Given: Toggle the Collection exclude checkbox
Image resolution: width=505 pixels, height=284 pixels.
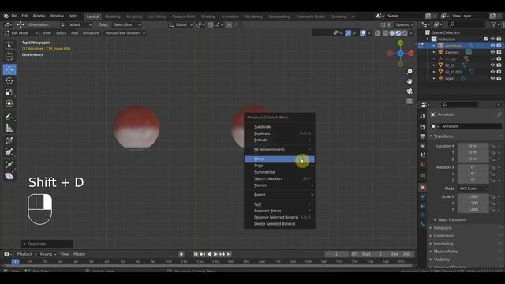Looking at the screenshot, I should coord(486,39).
